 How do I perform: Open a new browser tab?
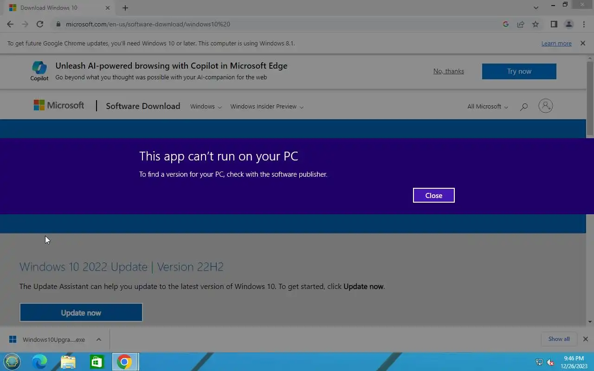[125, 8]
